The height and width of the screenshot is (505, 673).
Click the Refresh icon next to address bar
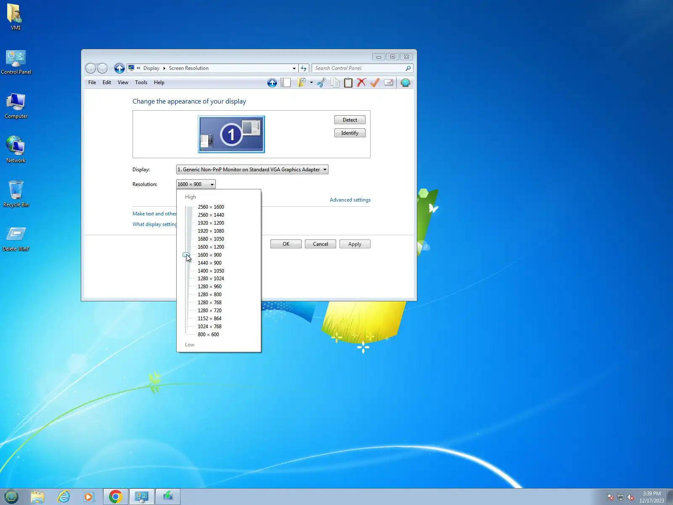[304, 68]
